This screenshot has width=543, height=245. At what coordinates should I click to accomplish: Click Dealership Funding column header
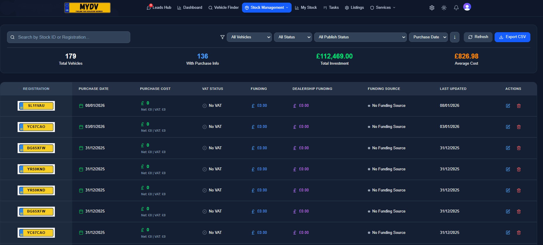point(312,89)
